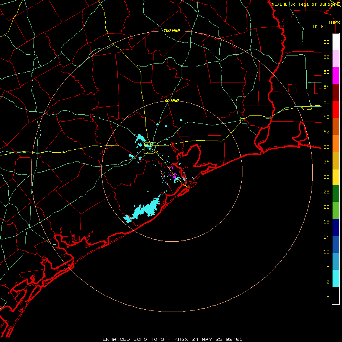Click the [K FT] units label

(x=321, y=27)
